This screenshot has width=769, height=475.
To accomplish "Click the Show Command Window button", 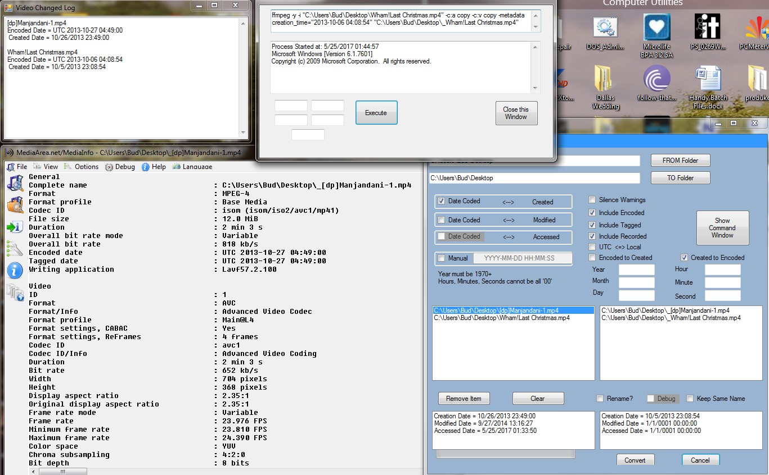I will click(723, 228).
